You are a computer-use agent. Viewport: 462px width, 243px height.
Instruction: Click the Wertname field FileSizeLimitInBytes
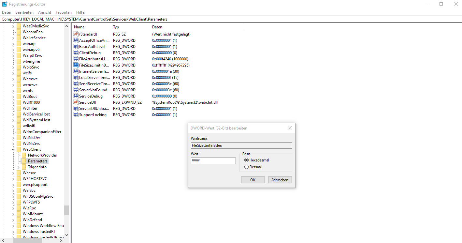[x=241, y=145]
